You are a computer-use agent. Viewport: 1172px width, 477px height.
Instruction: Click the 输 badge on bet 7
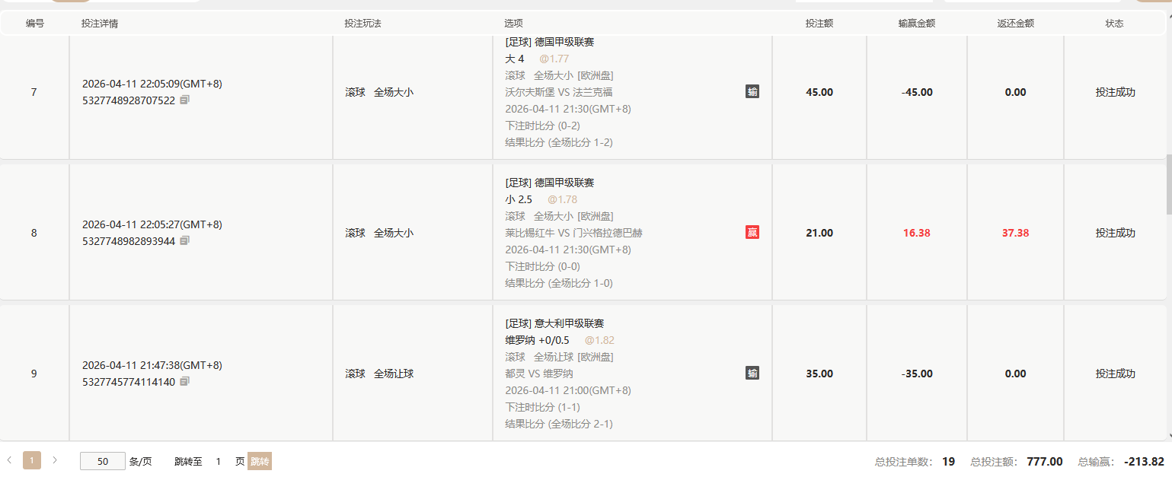coord(752,92)
